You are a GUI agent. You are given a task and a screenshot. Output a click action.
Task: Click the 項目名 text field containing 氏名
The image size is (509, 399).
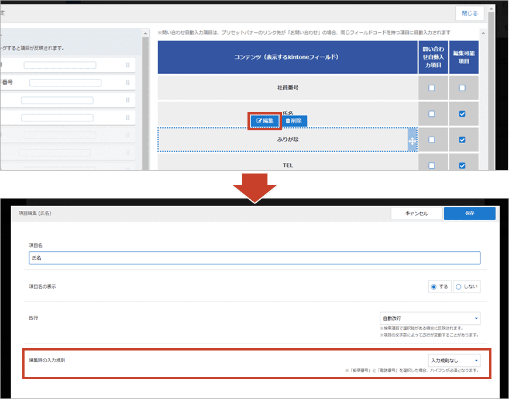click(x=254, y=258)
